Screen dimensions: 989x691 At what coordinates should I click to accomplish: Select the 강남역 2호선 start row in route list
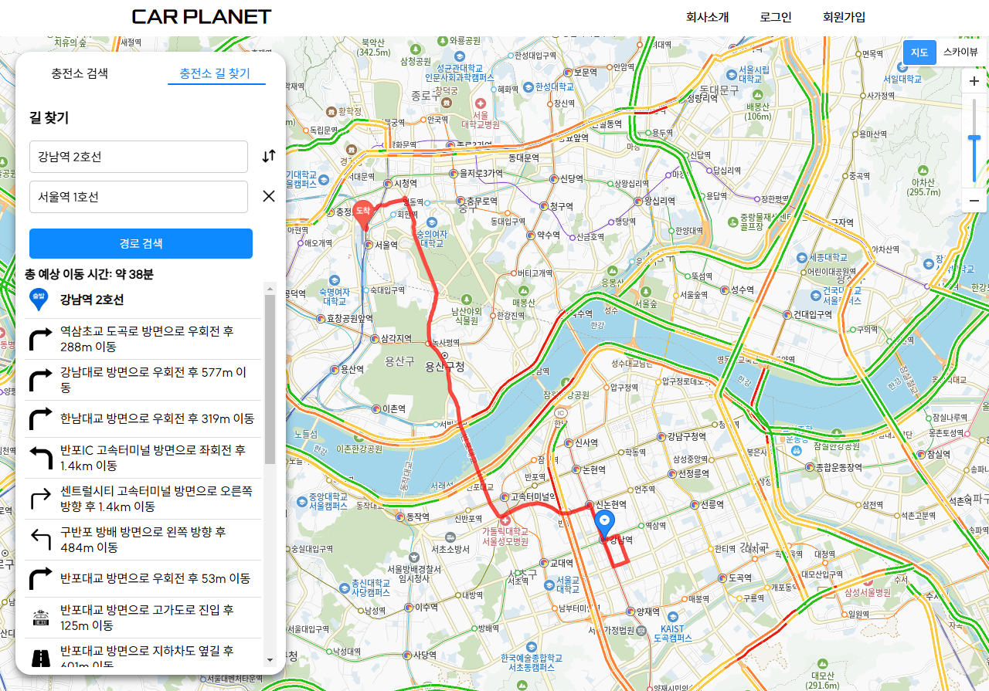[143, 300]
